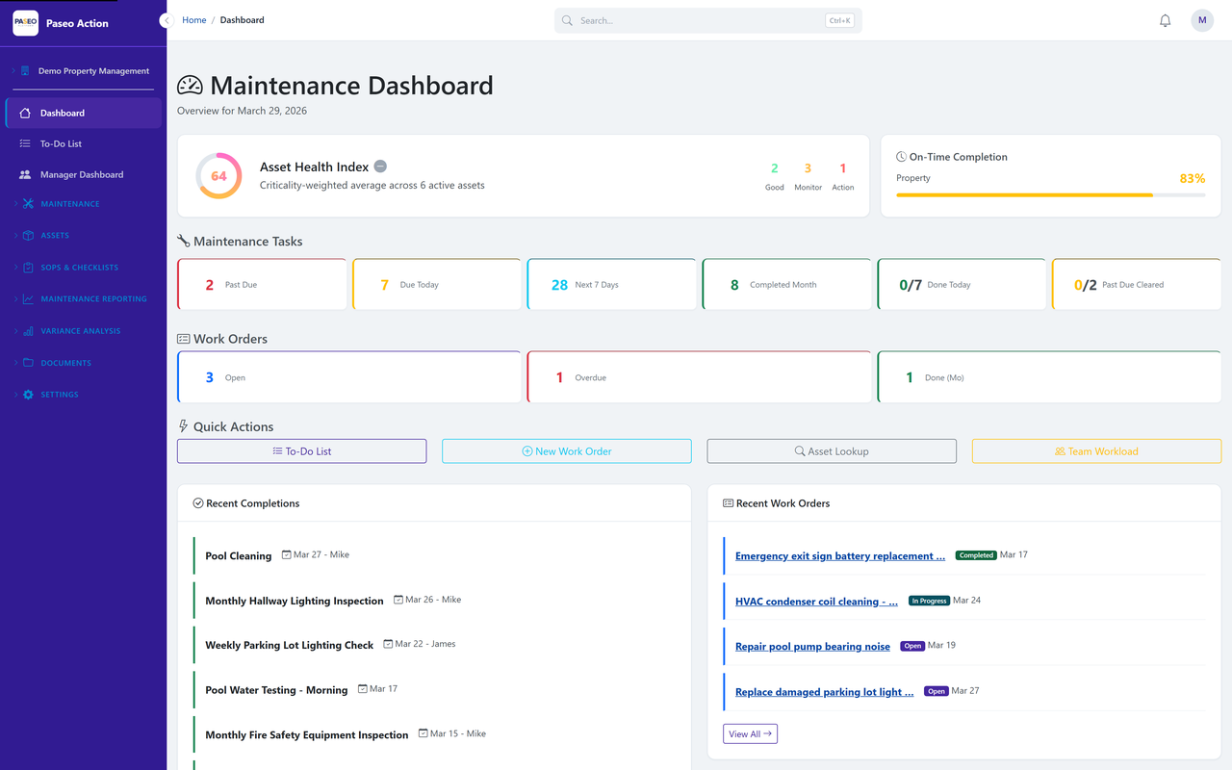Viewport: 1232px width, 770px height.
Task: Click the info icon next to Asset Health Index
Action: click(382, 166)
